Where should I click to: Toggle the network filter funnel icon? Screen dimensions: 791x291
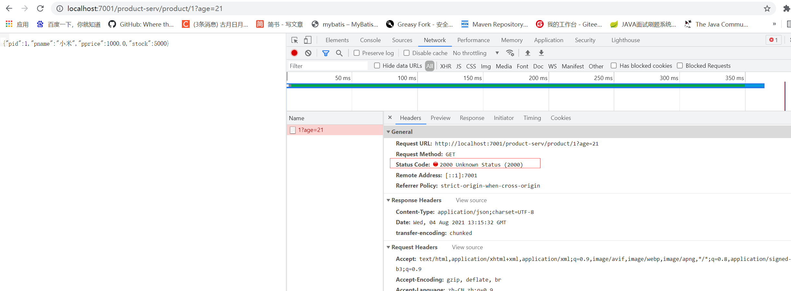[x=326, y=53]
